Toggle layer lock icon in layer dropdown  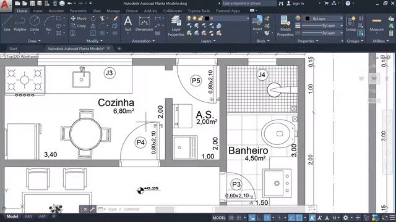coord(200,18)
